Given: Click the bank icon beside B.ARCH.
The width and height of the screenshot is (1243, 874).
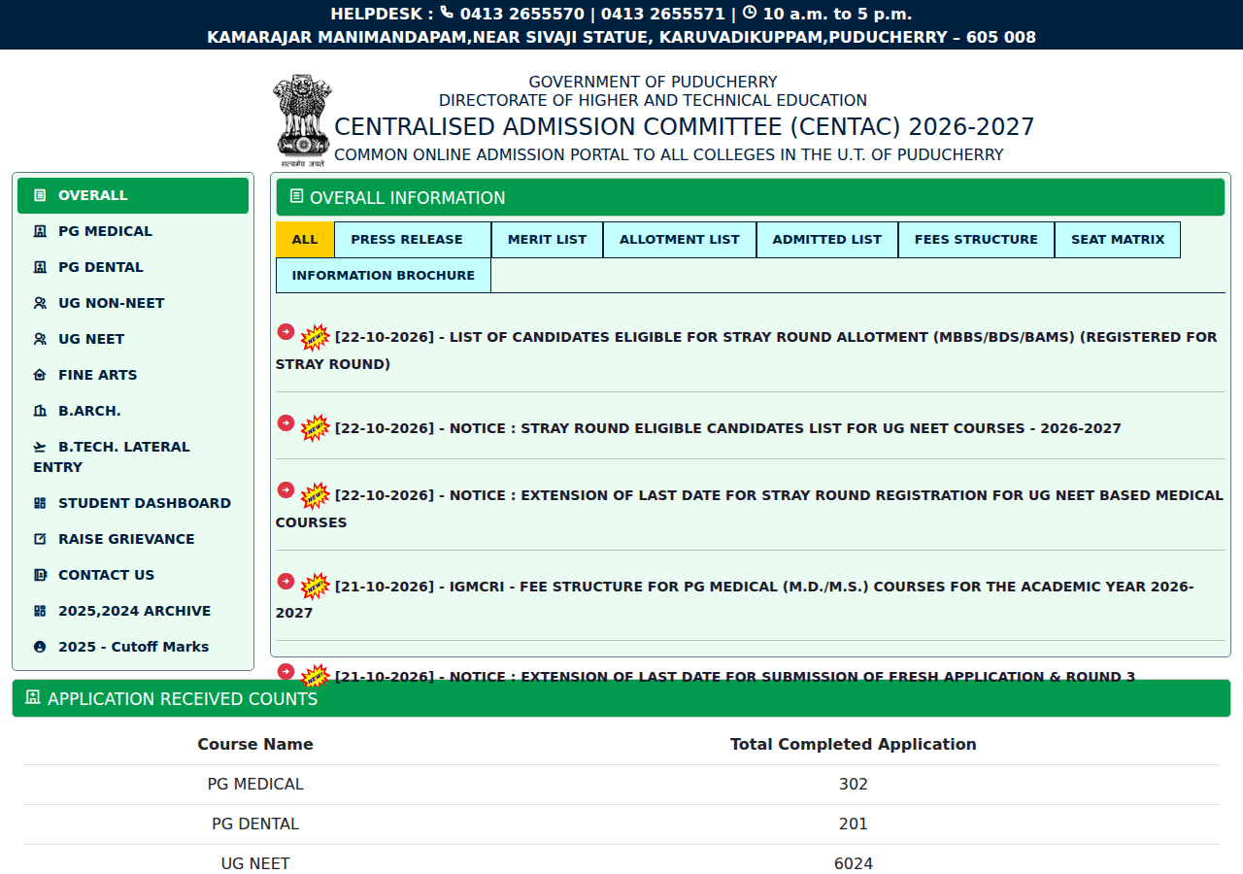Looking at the screenshot, I should pos(40,411).
